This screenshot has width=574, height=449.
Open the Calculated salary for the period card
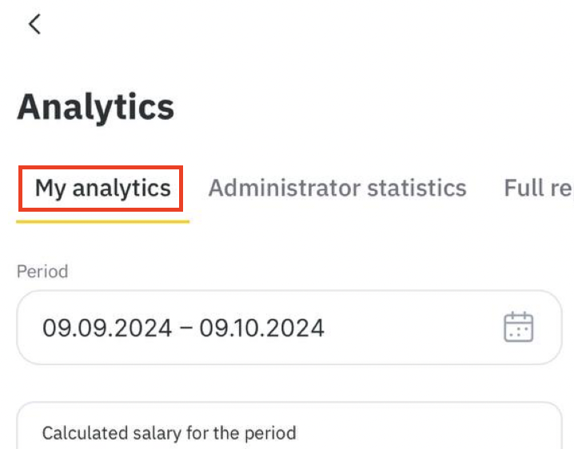click(x=289, y=426)
